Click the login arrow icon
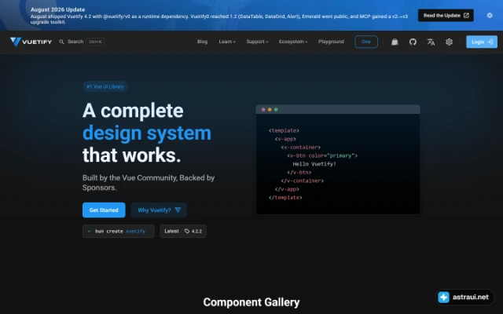The image size is (503, 314). [490, 42]
